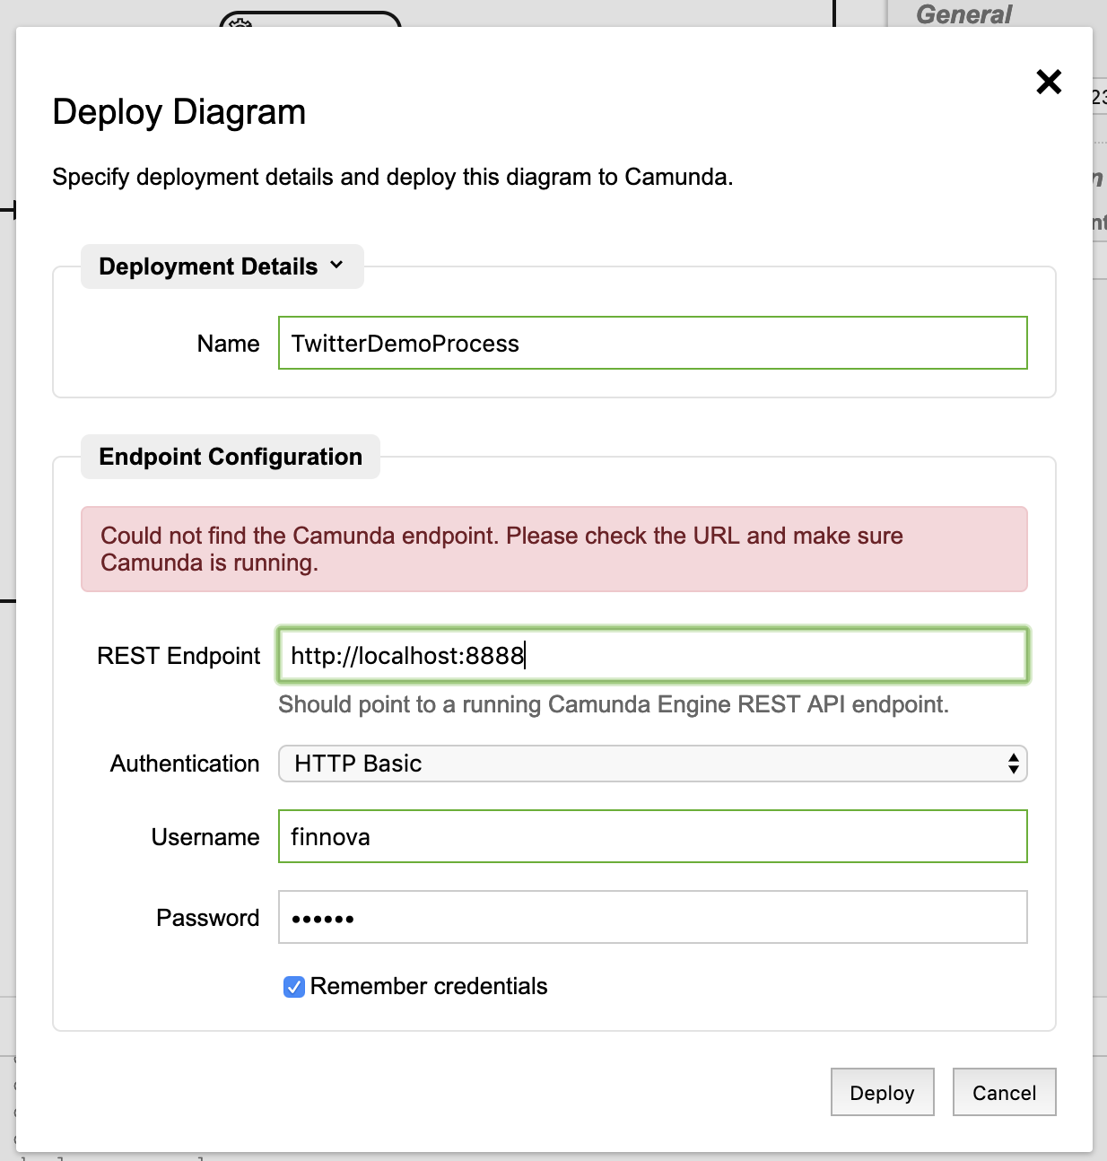The width and height of the screenshot is (1107, 1161).
Task: Click the Username label
Action: [205, 837]
